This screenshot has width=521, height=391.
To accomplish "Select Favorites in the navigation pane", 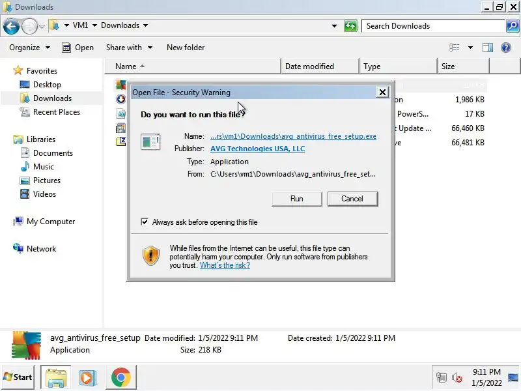I will point(35,71).
